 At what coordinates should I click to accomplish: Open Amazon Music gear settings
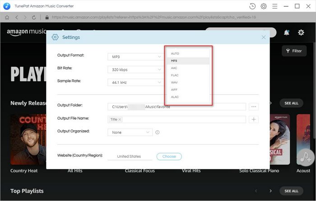coord(301,32)
